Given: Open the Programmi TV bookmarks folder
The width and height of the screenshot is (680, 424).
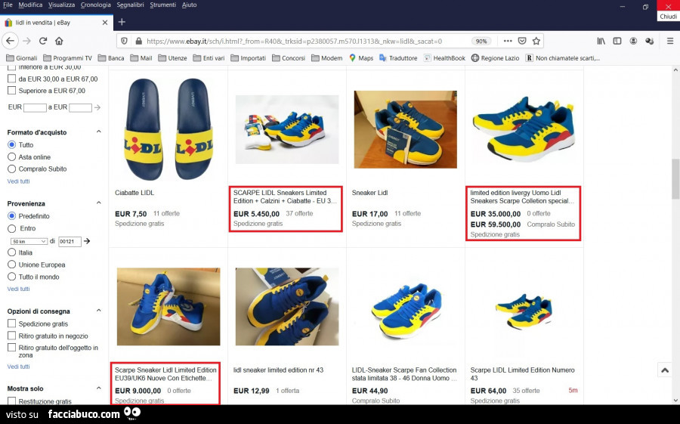Looking at the screenshot, I should point(68,57).
